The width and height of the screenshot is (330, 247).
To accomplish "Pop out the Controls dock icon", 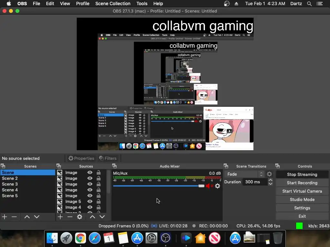I will click(x=277, y=166).
